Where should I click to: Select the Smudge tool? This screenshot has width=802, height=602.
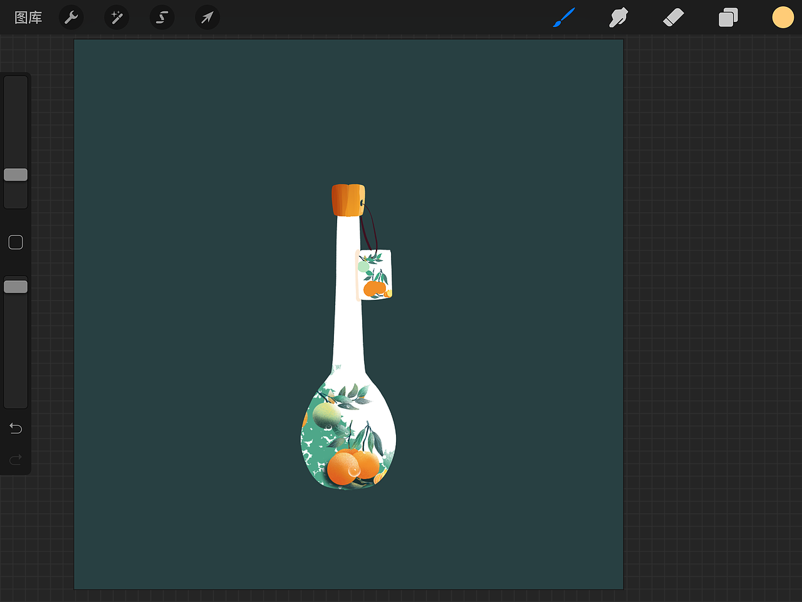click(x=618, y=18)
